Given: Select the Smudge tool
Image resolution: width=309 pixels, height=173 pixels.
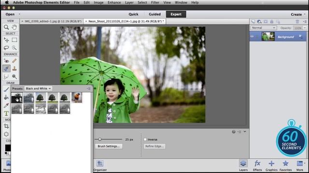Looking at the screenshot, I should [x=6, y=76].
